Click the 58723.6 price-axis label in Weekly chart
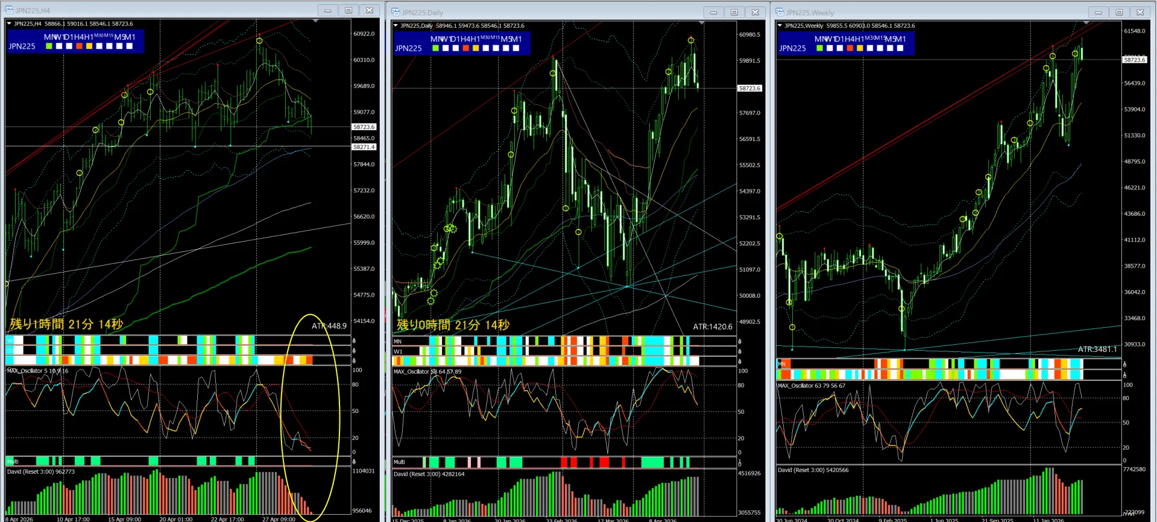This screenshot has width=1157, height=522. point(1135,60)
